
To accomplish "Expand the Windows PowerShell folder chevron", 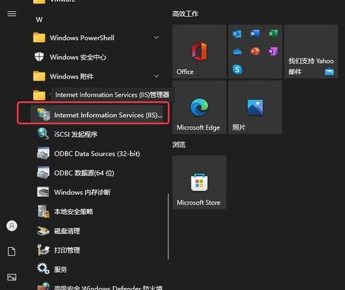I will (x=157, y=37).
